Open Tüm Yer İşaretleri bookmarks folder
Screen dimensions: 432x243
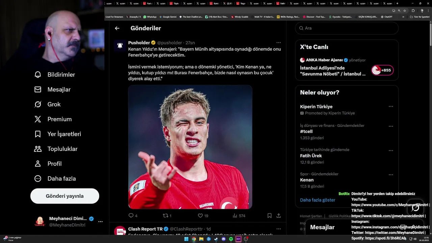(x=420, y=17)
